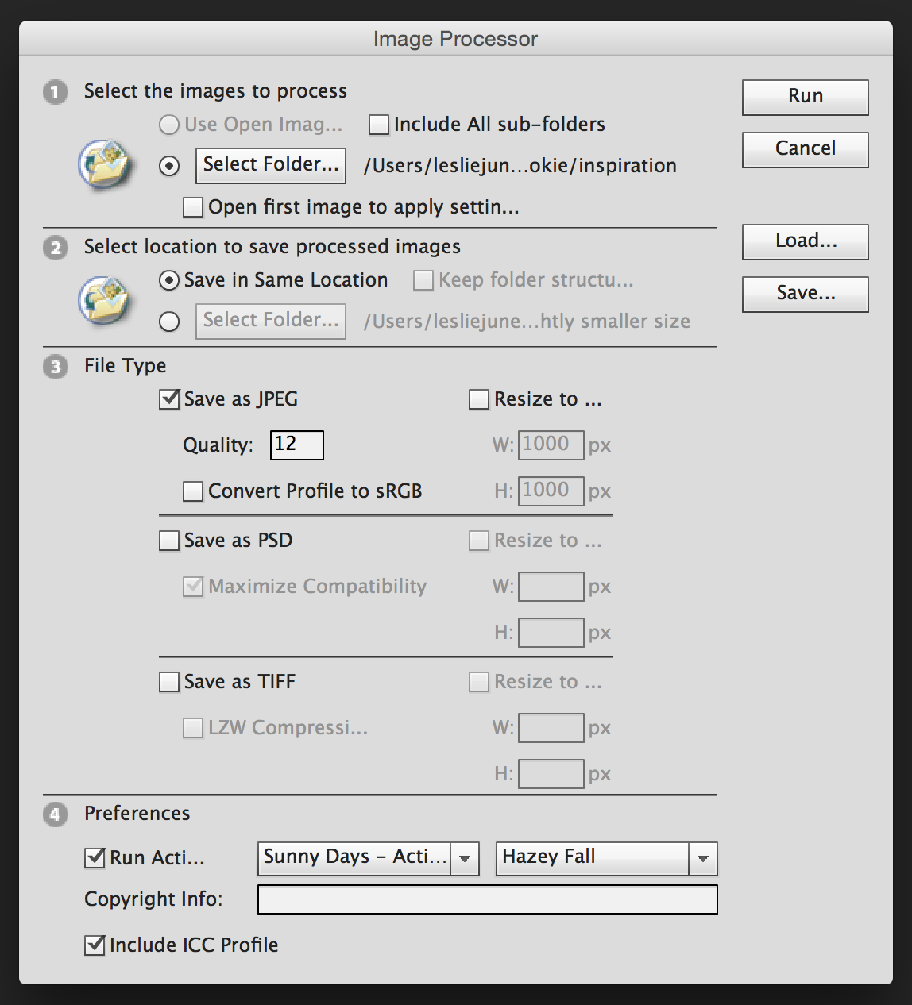Check Open first image to apply settings
This screenshot has width=912, height=1005.
coord(193,206)
